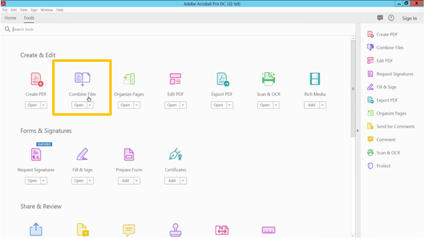Open Fill & Sign in right sidebar
Image resolution: width=425 pixels, height=238 pixels.
pos(382,87)
